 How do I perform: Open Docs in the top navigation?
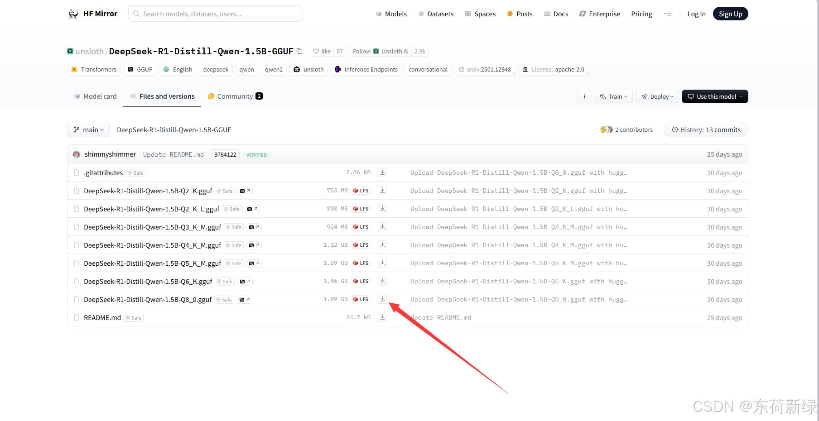pos(556,14)
